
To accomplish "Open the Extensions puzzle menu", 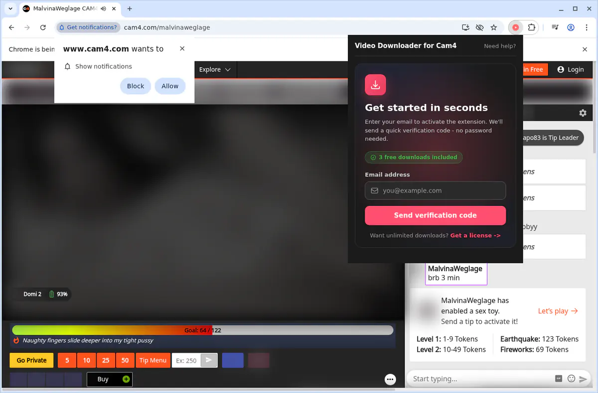I will point(532,27).
